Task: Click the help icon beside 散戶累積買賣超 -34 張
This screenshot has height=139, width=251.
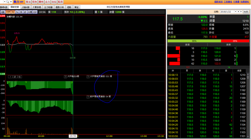Action: click(x=88, y=97)
